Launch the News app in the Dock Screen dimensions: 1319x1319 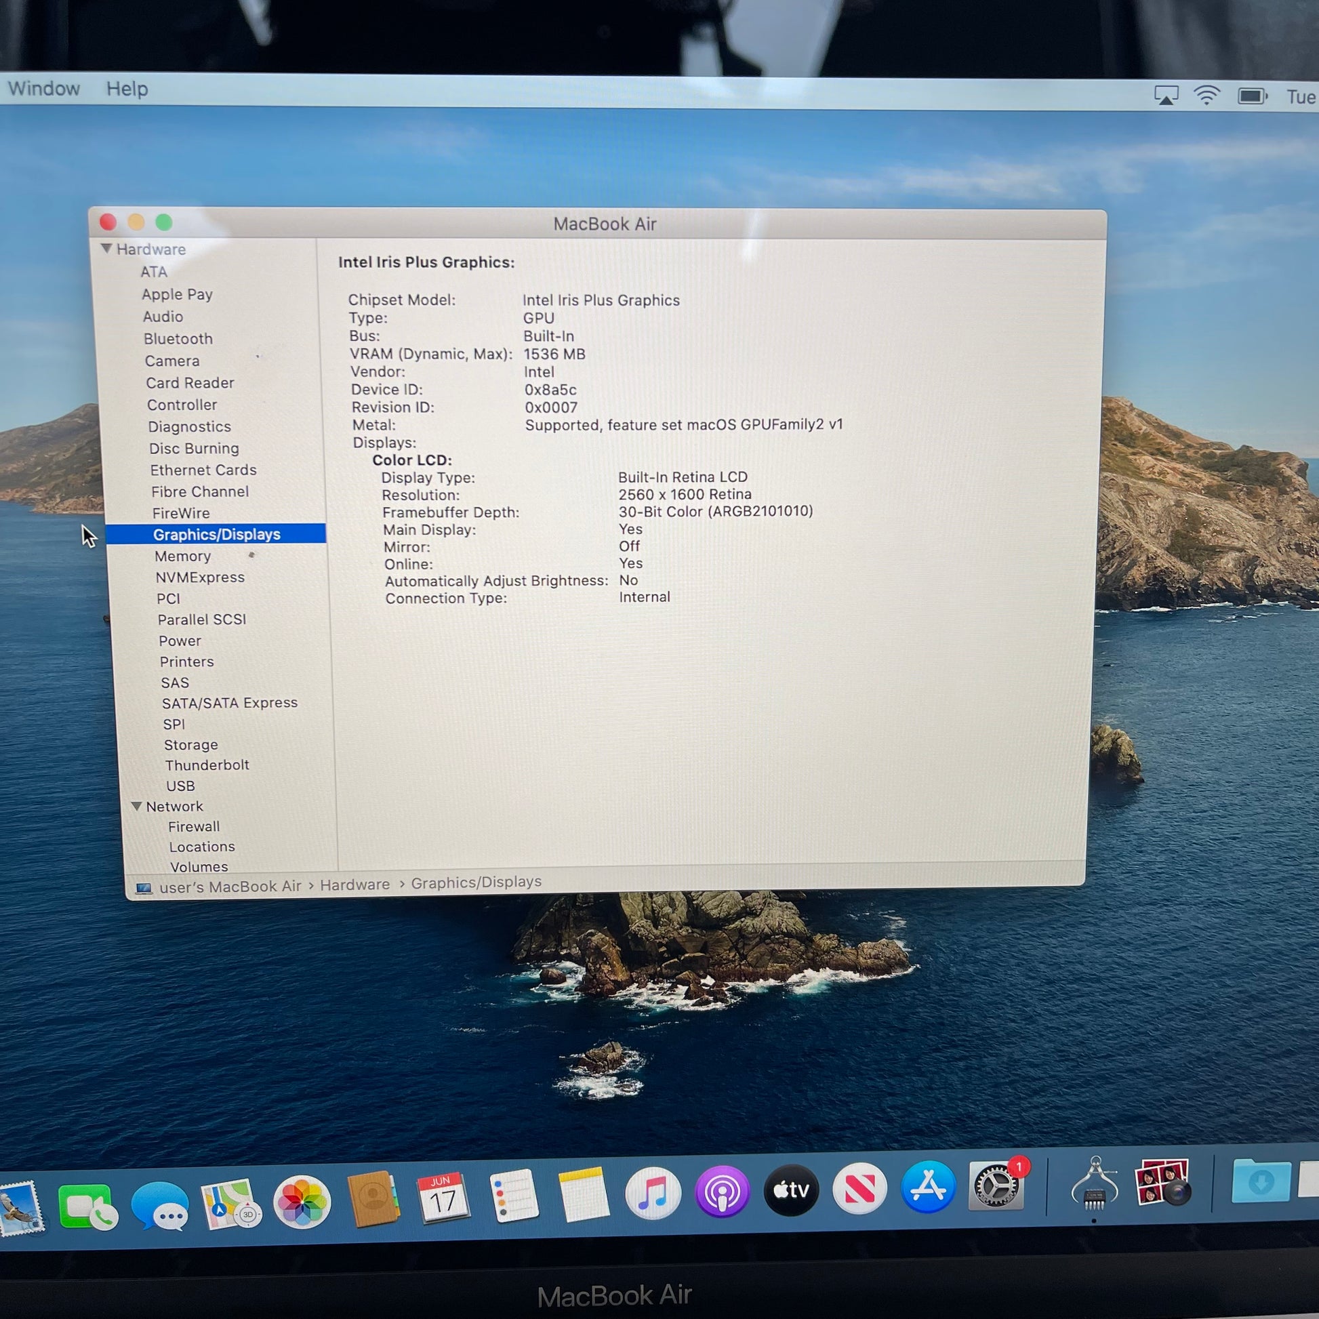point(859,1189)
